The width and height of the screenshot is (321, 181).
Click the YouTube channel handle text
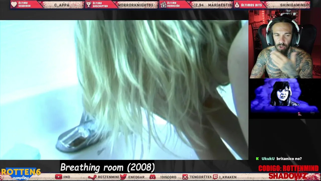coord(66,177)
